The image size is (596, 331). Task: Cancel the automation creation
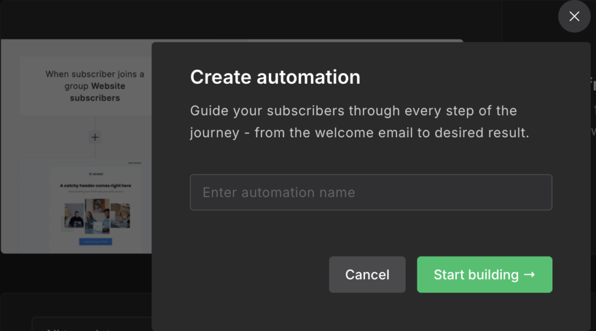pyautogui.click(x=367, y=275)
